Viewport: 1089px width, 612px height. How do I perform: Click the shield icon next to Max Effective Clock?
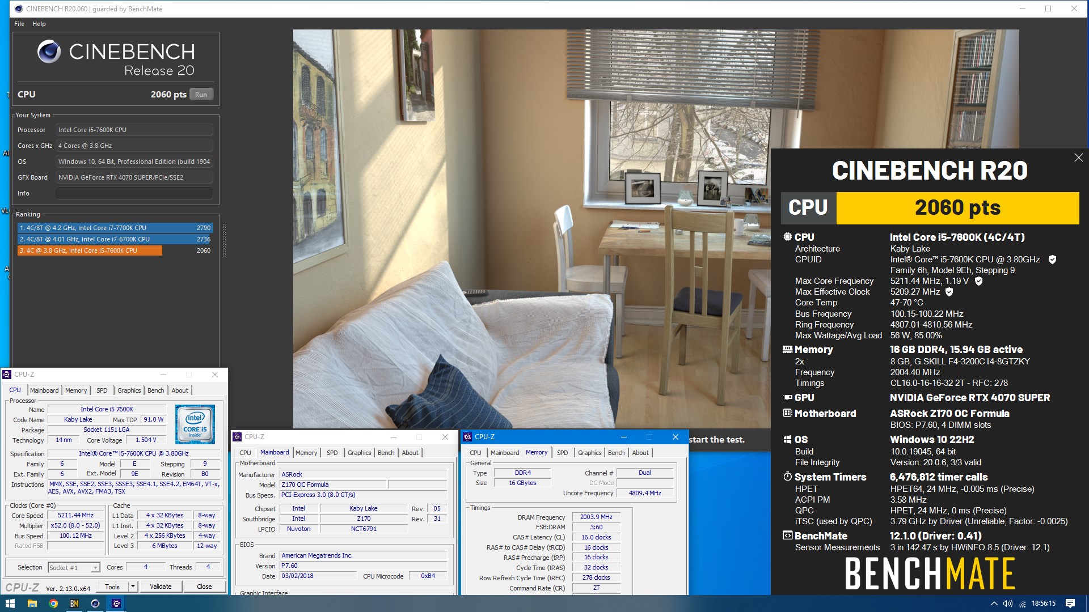coord(949,292)
